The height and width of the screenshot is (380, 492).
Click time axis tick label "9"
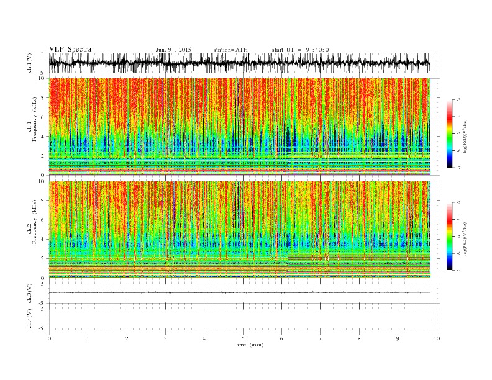(x=398, y=338)
